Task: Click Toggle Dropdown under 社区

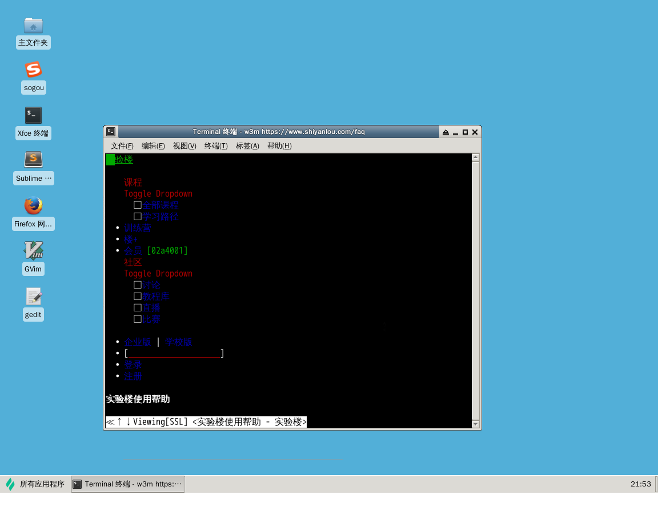Action: [158, 274]
